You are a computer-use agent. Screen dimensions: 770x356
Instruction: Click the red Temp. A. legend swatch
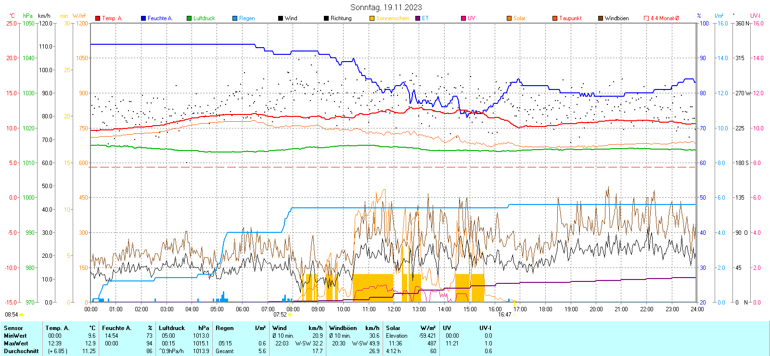pyautogui.click(x=98, y=18)
